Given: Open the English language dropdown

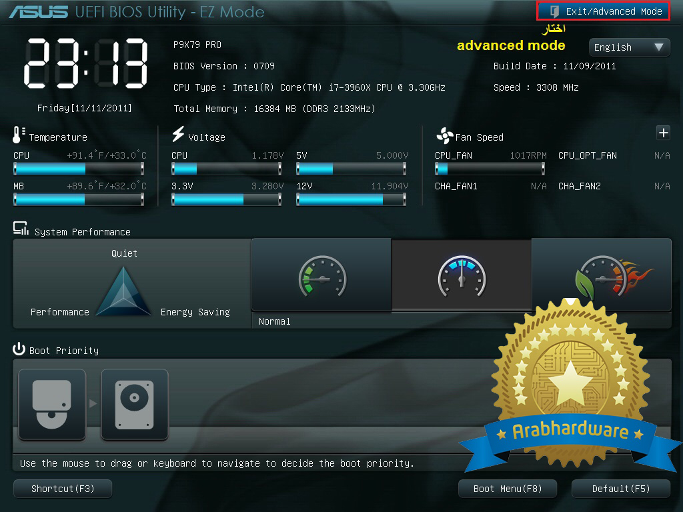Looking at the screenshot, I should click(629, 47).
